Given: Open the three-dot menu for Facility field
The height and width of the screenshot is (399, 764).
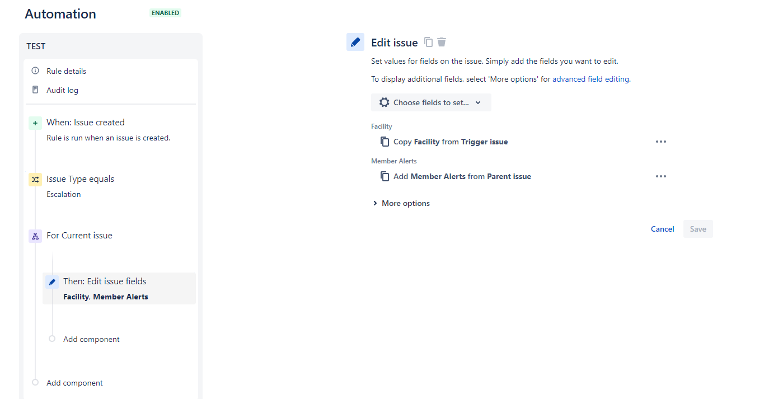Looking at the screenshot, I should click(661, 142).
